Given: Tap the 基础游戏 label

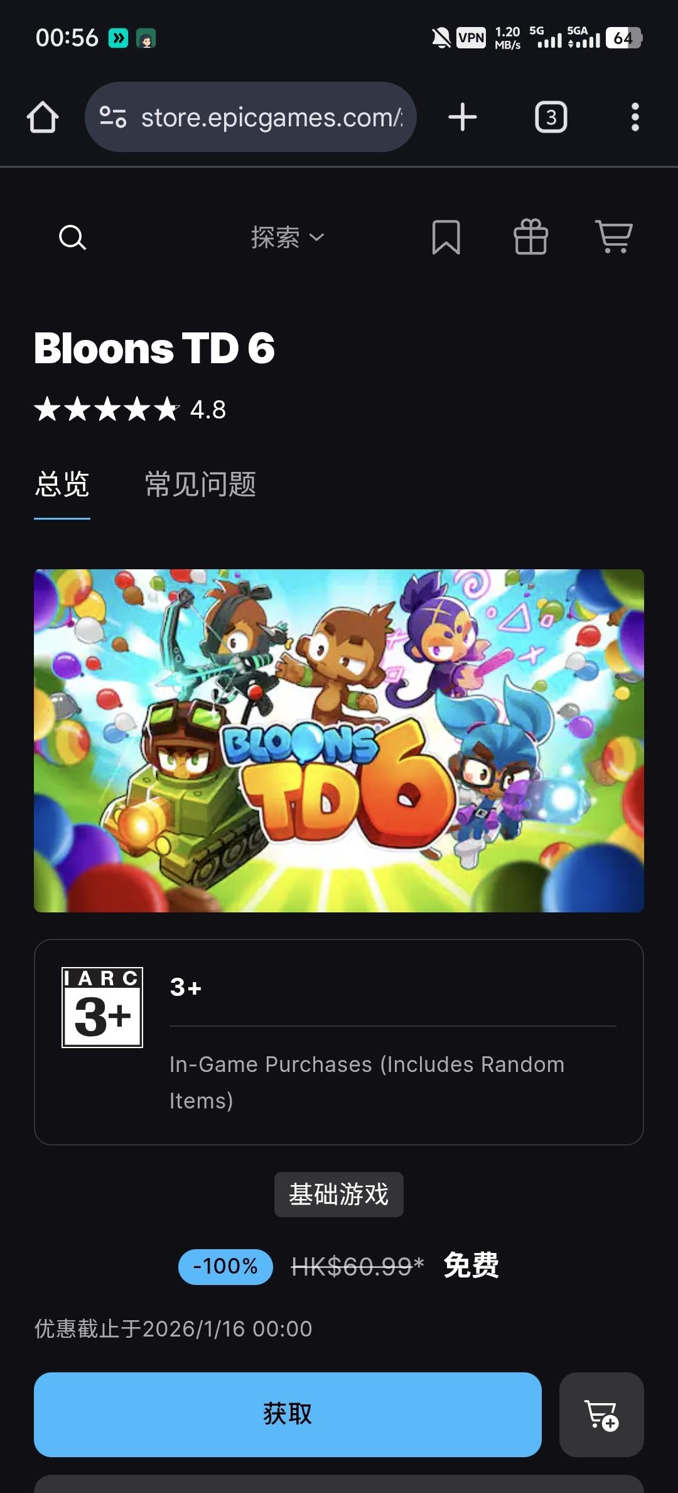Looking at the screenshot, I should pos(339,1195).
